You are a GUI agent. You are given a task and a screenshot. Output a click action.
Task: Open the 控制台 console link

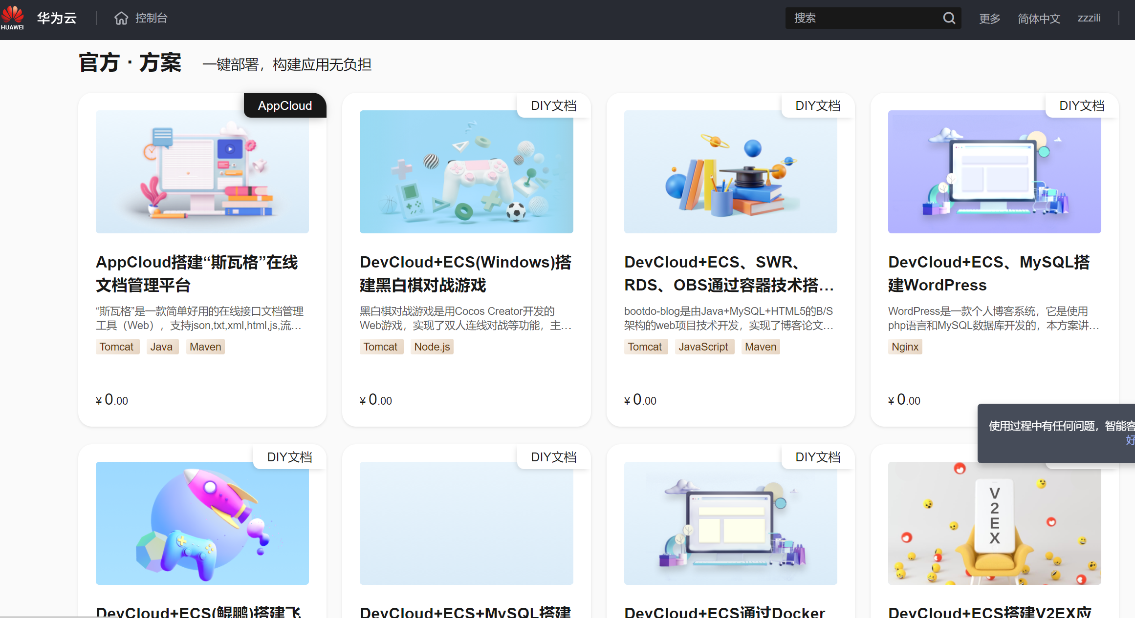click(x=152, y=18)
